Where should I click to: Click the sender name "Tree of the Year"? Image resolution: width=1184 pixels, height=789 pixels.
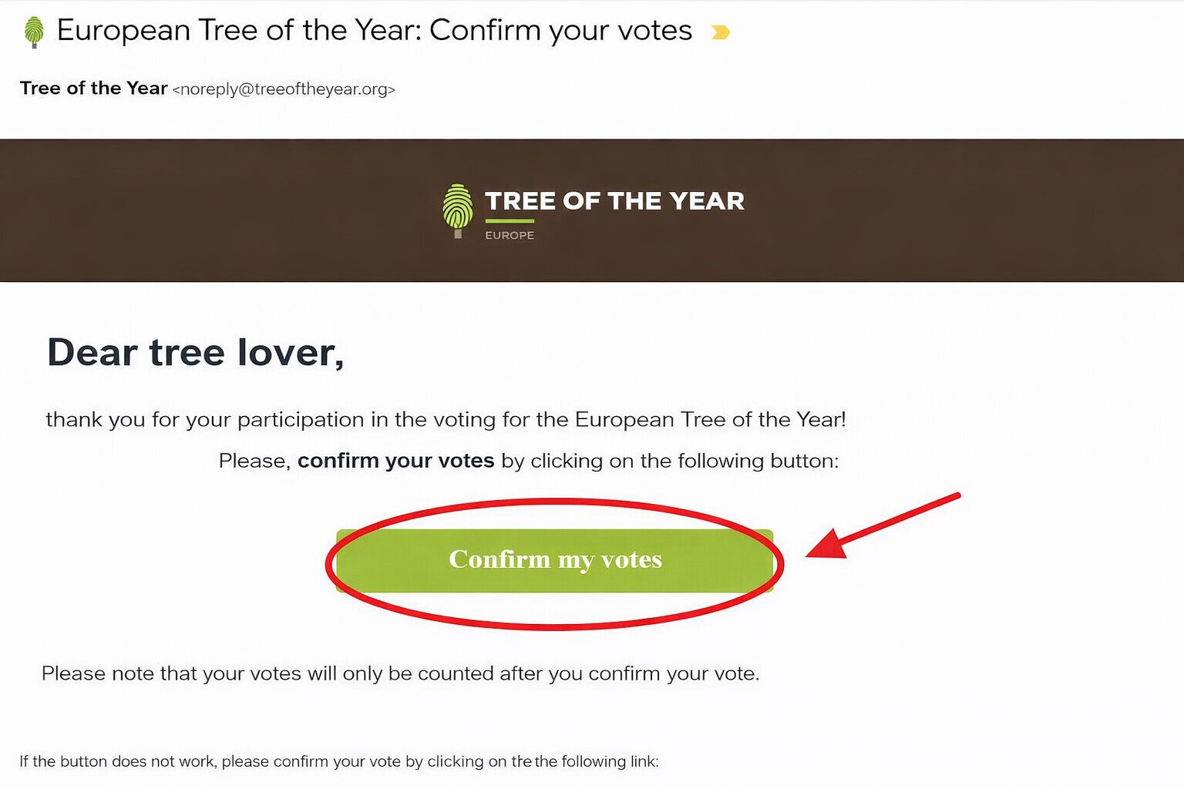pyautogui.click(x=93, y=89)
